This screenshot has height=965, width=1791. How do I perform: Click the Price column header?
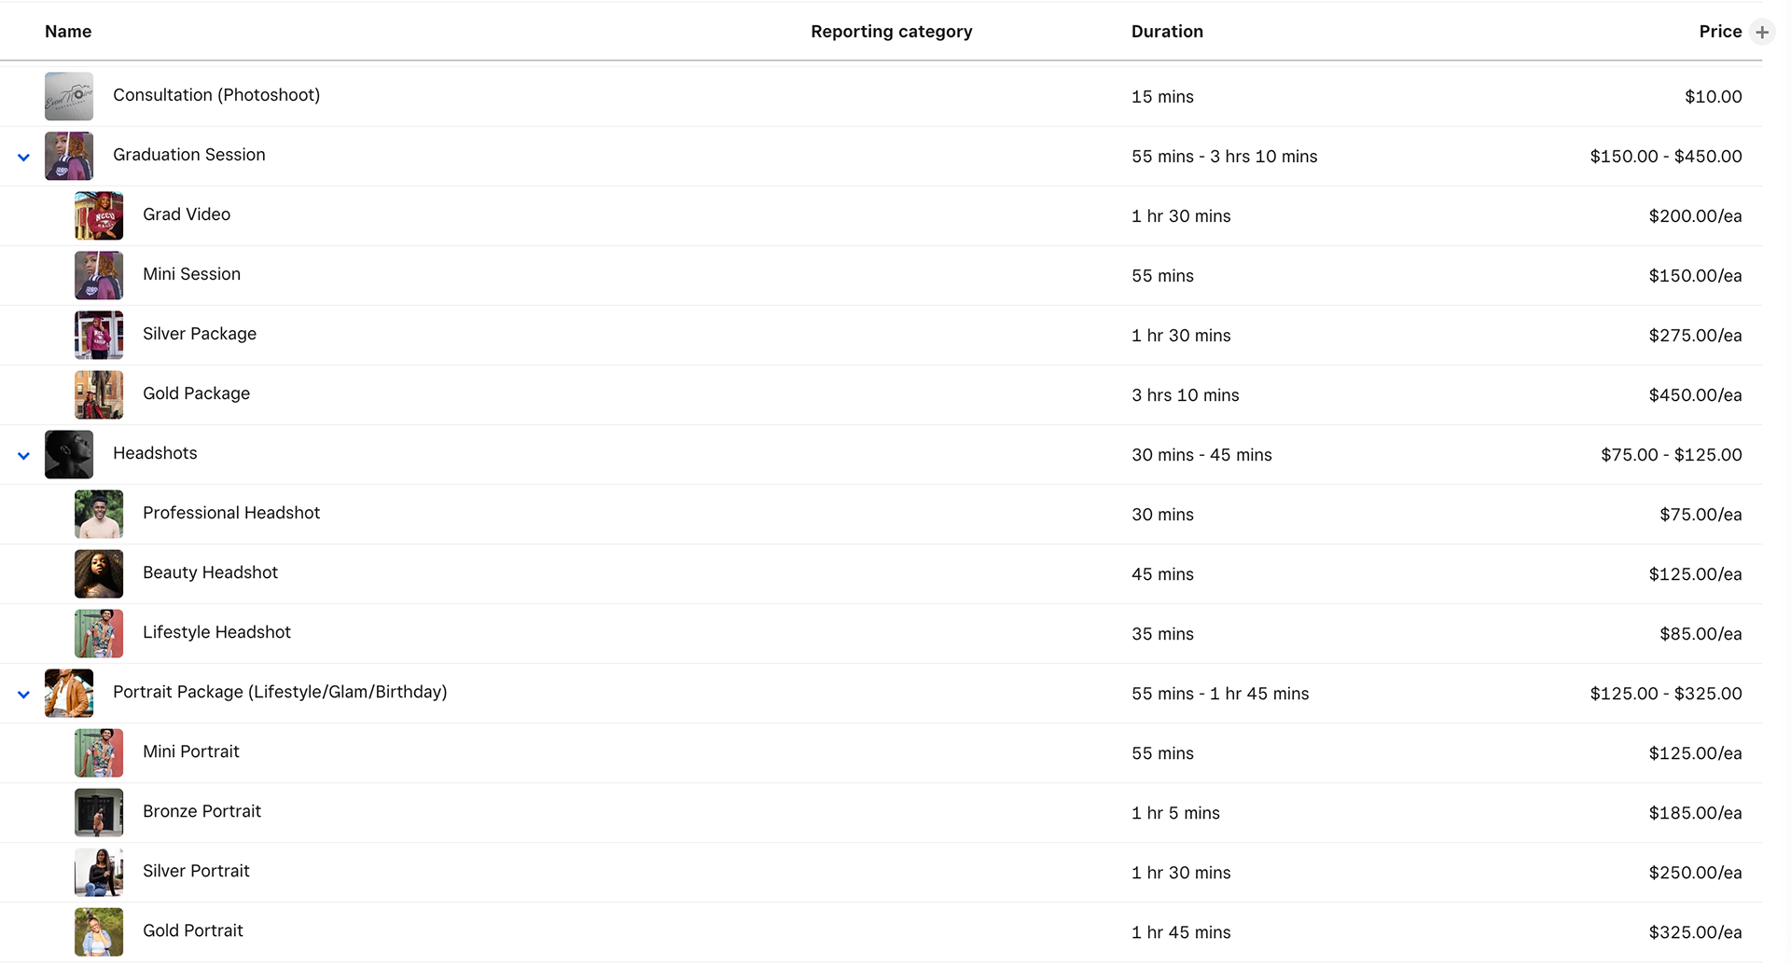click(1719, 32)
